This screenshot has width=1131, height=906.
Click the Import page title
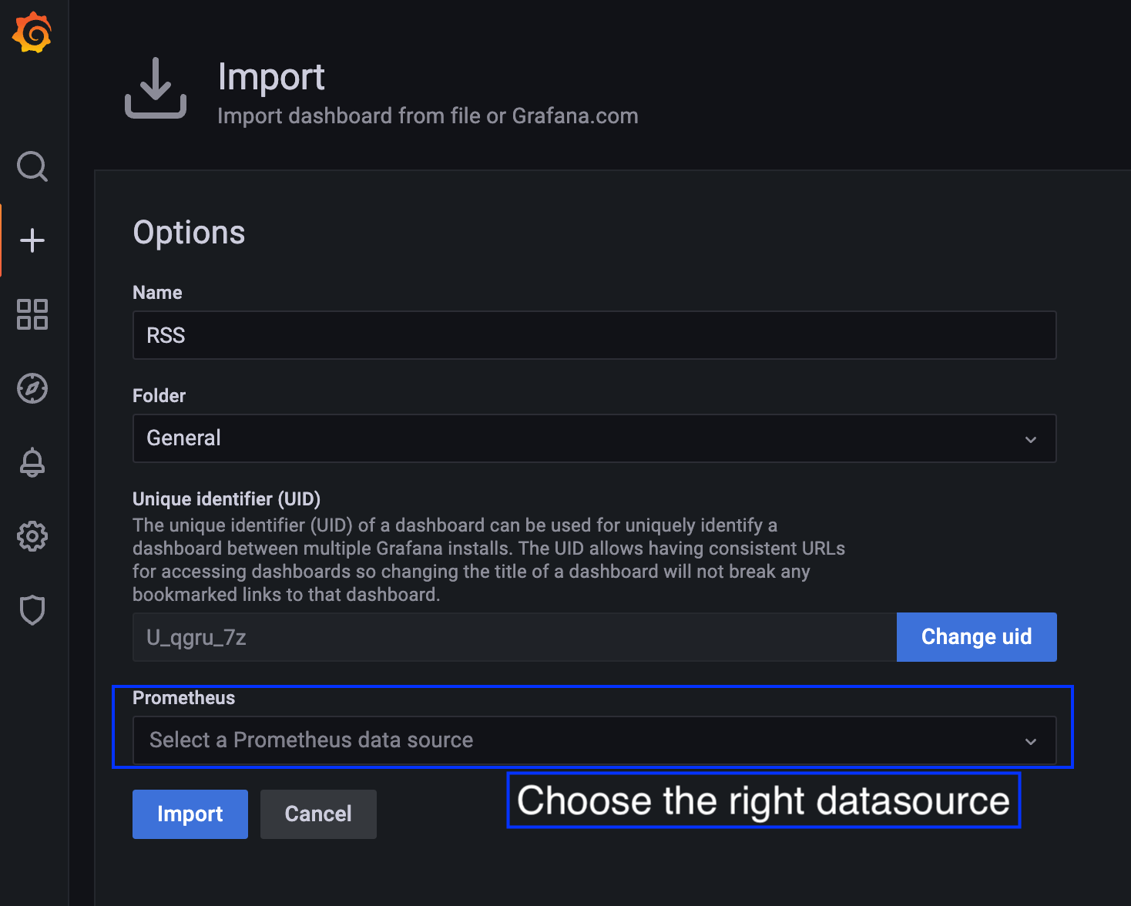click(x=271, y=77)
